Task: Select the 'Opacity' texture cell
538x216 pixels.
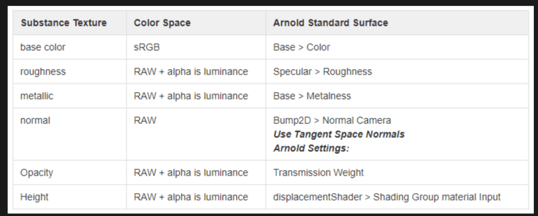Action: pos(36,172)
